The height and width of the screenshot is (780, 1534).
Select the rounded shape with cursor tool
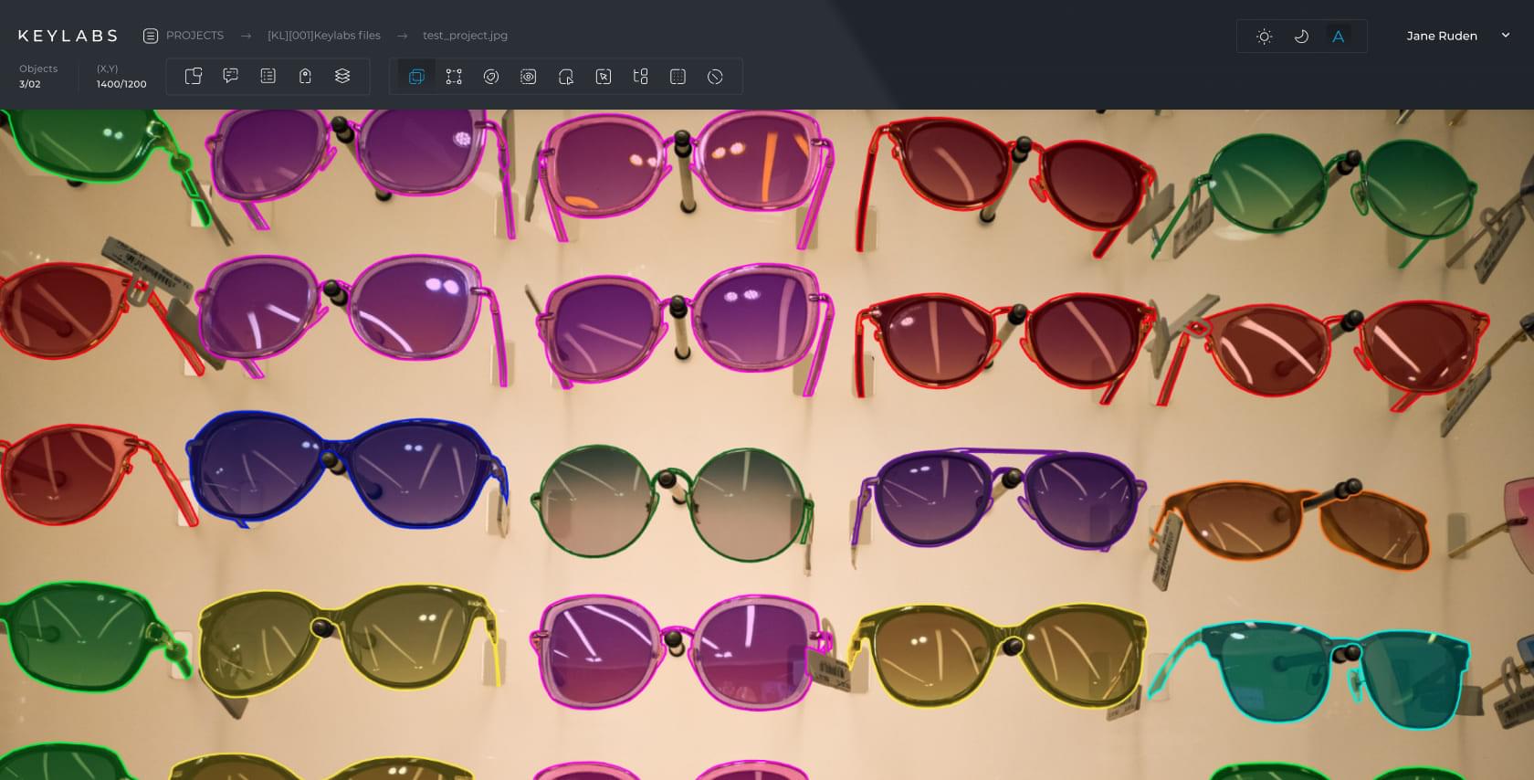[x=566, y=77]
